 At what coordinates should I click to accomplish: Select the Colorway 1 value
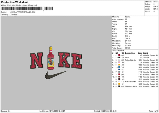coord(14,14)
